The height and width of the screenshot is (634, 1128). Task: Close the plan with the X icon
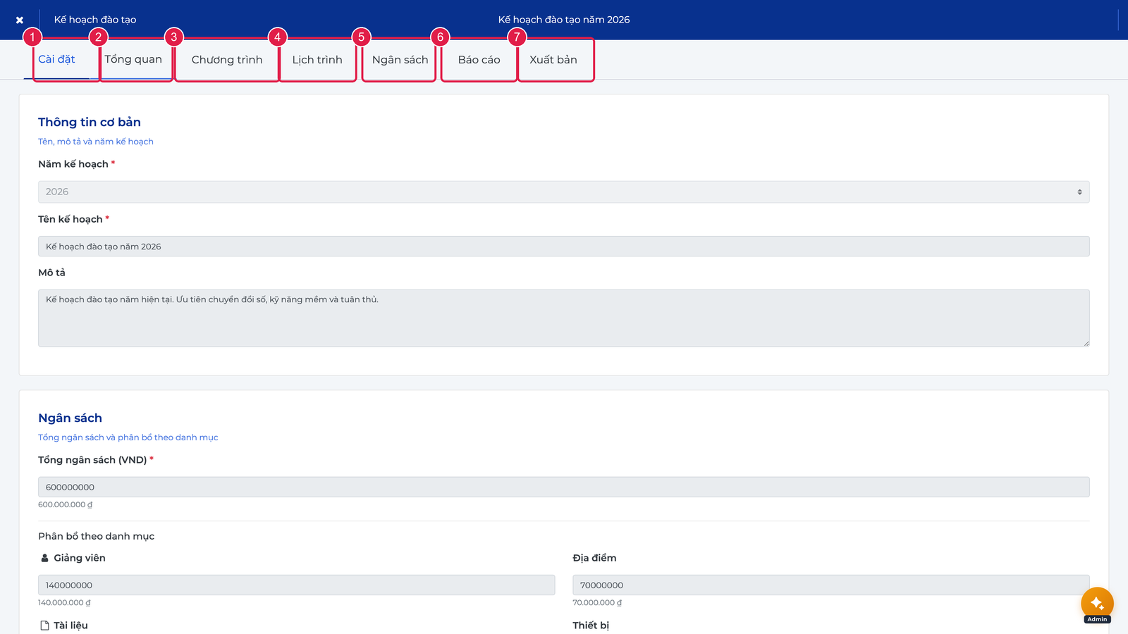pos(20,20)
